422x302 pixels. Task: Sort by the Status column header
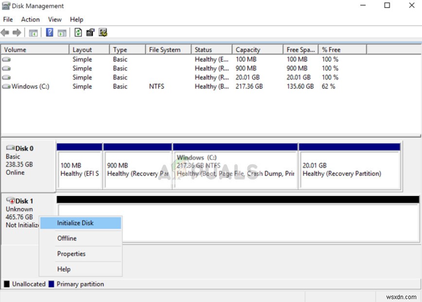click(x=212, y=50)
